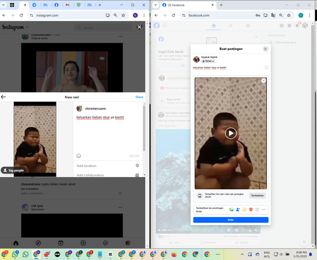Go back with the New reel arrow
Screen dimensions: 317x260
3,97
